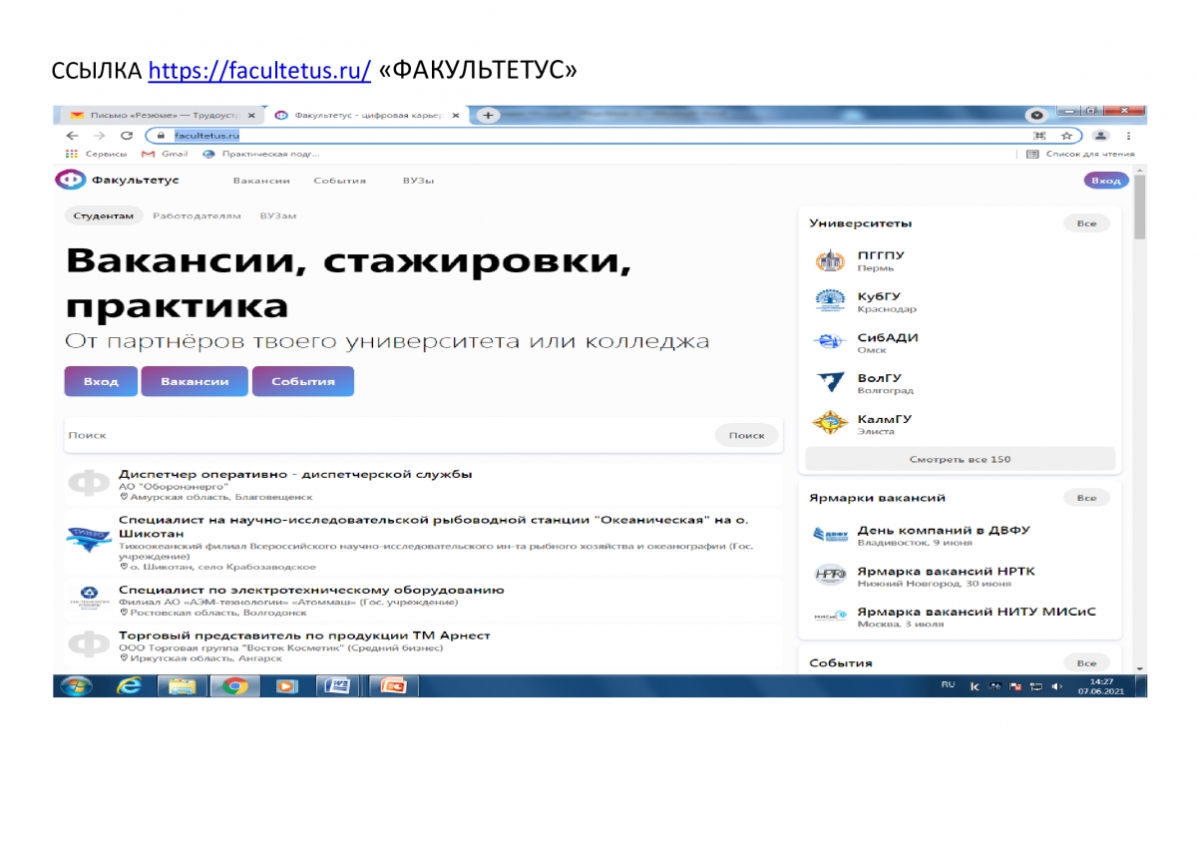The height and width of the screenshot is (847, 1197).
Task: Click the Windows Start button
Action: click(77, 685)
